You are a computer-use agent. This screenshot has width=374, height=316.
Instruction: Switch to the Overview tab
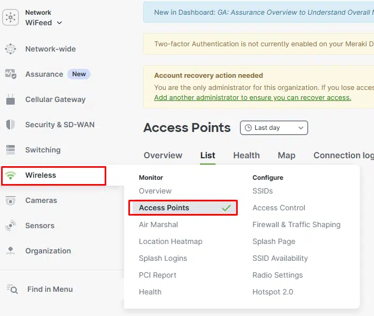[163, 156]
